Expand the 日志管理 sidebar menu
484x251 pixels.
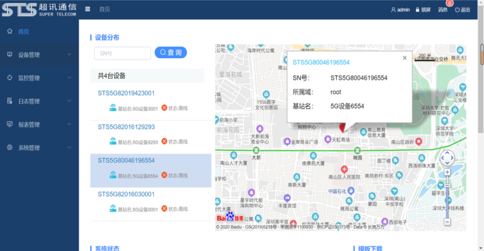tap(39, 101)
